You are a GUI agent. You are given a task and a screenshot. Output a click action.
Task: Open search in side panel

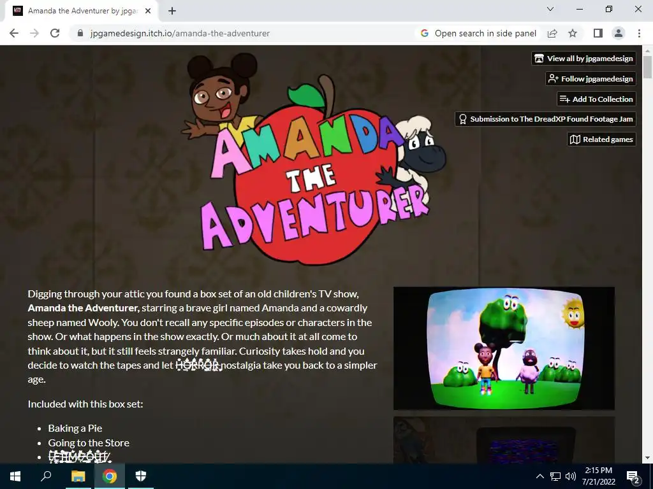(x=478, y=33)
